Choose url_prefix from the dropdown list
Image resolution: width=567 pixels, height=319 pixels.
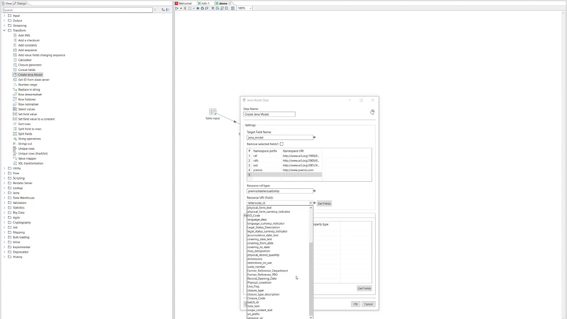(254, 314)
